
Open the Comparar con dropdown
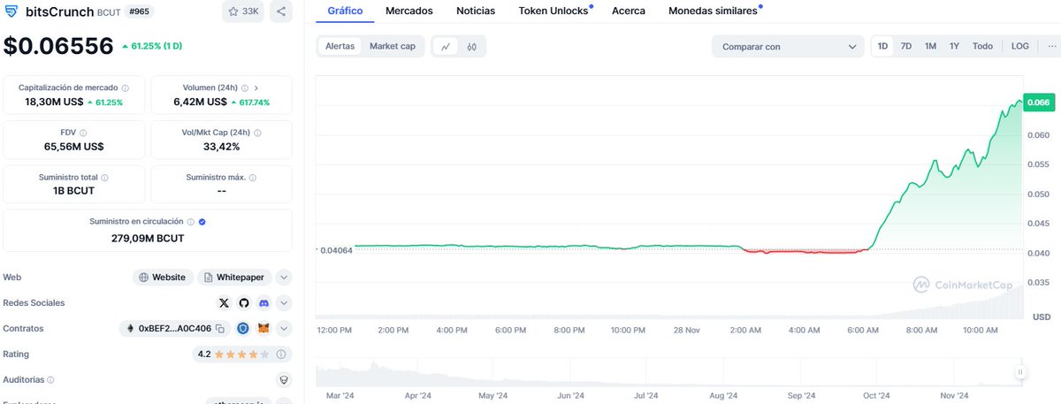coord(788,47)
